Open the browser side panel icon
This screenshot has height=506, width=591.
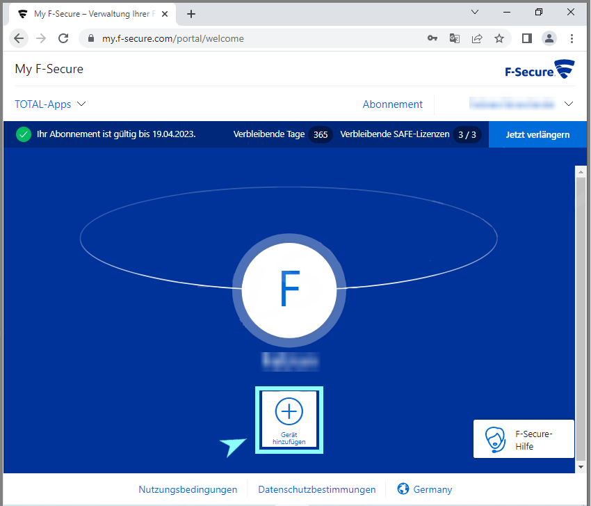point(527,38)
